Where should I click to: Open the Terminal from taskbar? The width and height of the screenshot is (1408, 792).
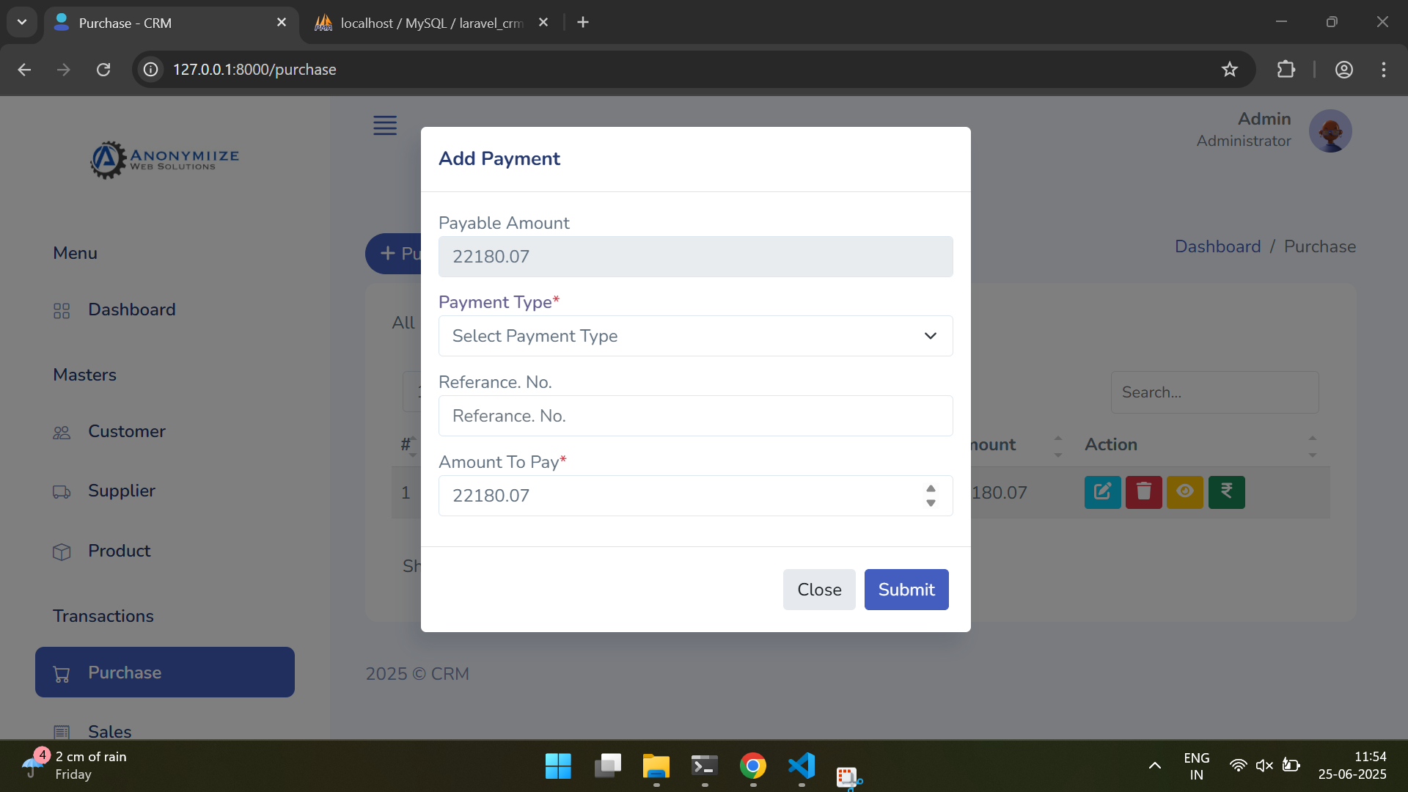point(705,766)
